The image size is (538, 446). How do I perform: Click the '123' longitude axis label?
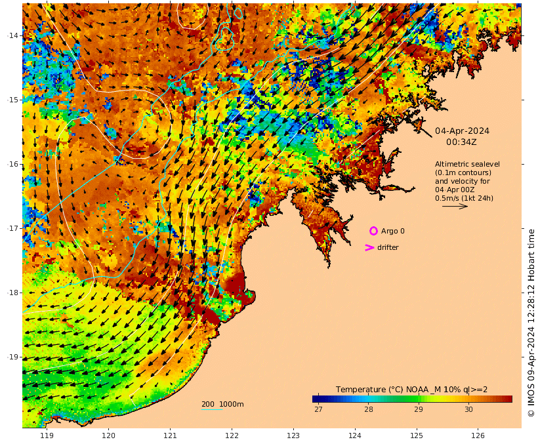click(x=293, y=436)
